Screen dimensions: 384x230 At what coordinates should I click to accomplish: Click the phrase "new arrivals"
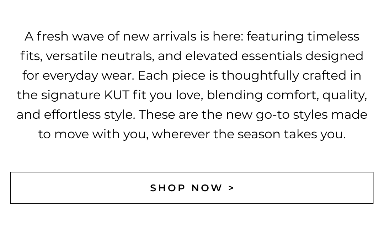pos(159,37)
